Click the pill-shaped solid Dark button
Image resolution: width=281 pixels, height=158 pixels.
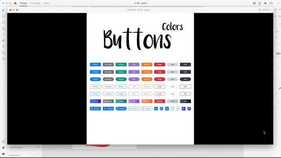click(185, 79)
